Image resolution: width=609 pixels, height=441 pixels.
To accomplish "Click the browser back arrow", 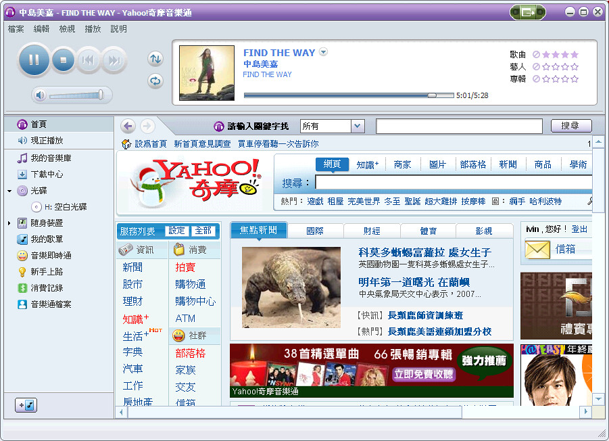I will pyautogui.click(x=128, y=126).
